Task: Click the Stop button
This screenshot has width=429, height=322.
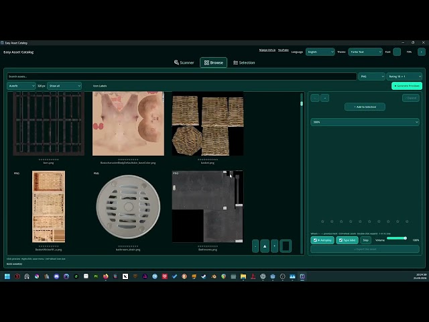Action: click(365, 240)
